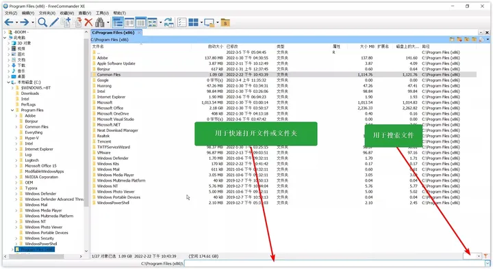Open the folder icon marked S
The width and height of the screenshot is (493, 269).
[x=225, y=23]
